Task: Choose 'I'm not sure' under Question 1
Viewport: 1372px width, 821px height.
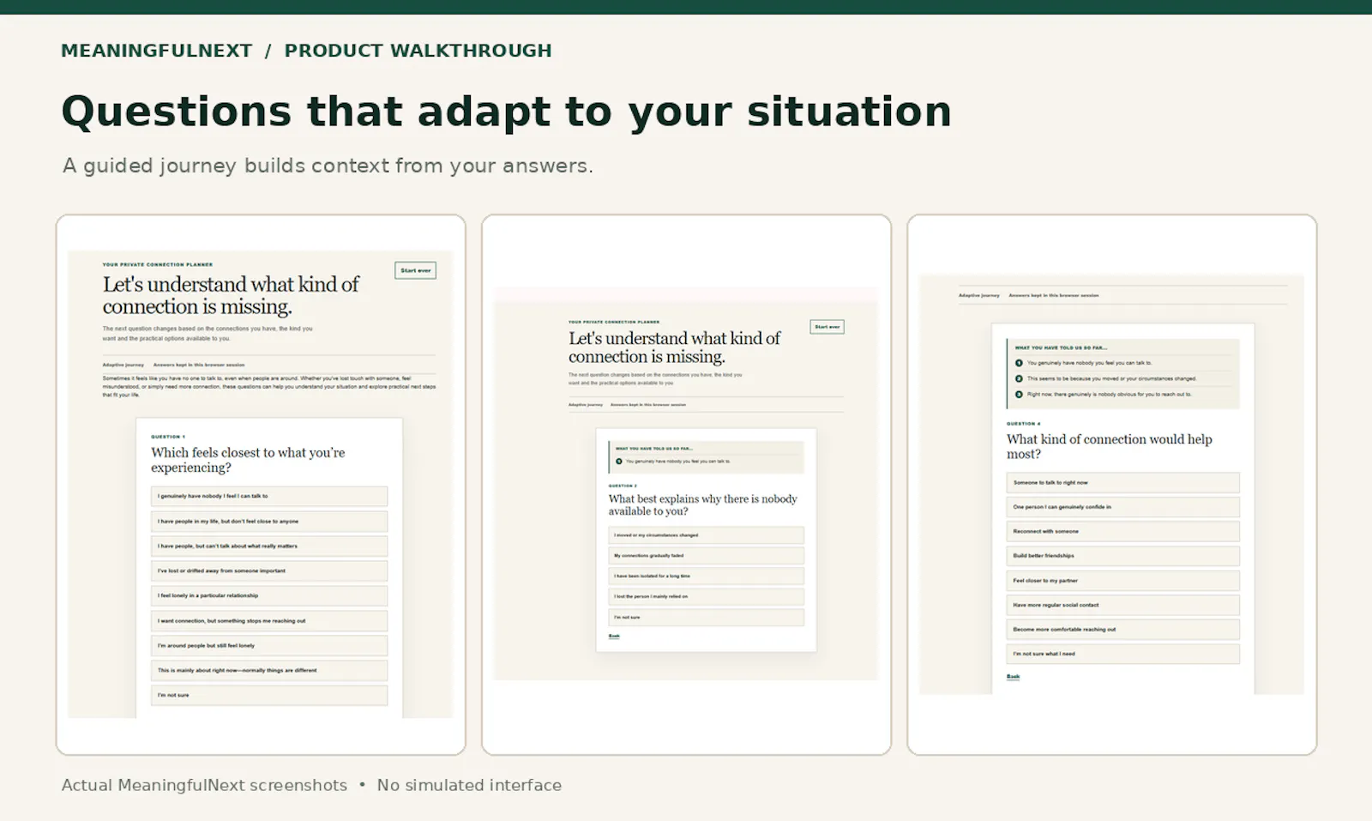Action: (269, 695)
